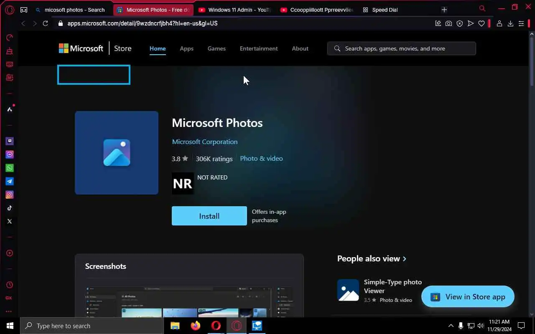Select the Home navigation item
The height and width of the screenshot is (334, 535).
click(158, 48)
